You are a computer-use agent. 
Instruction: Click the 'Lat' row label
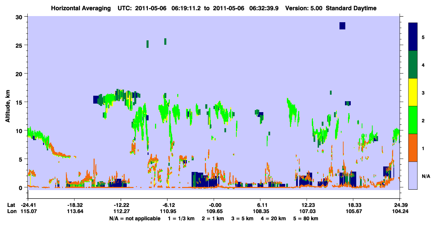click(11, 205)
